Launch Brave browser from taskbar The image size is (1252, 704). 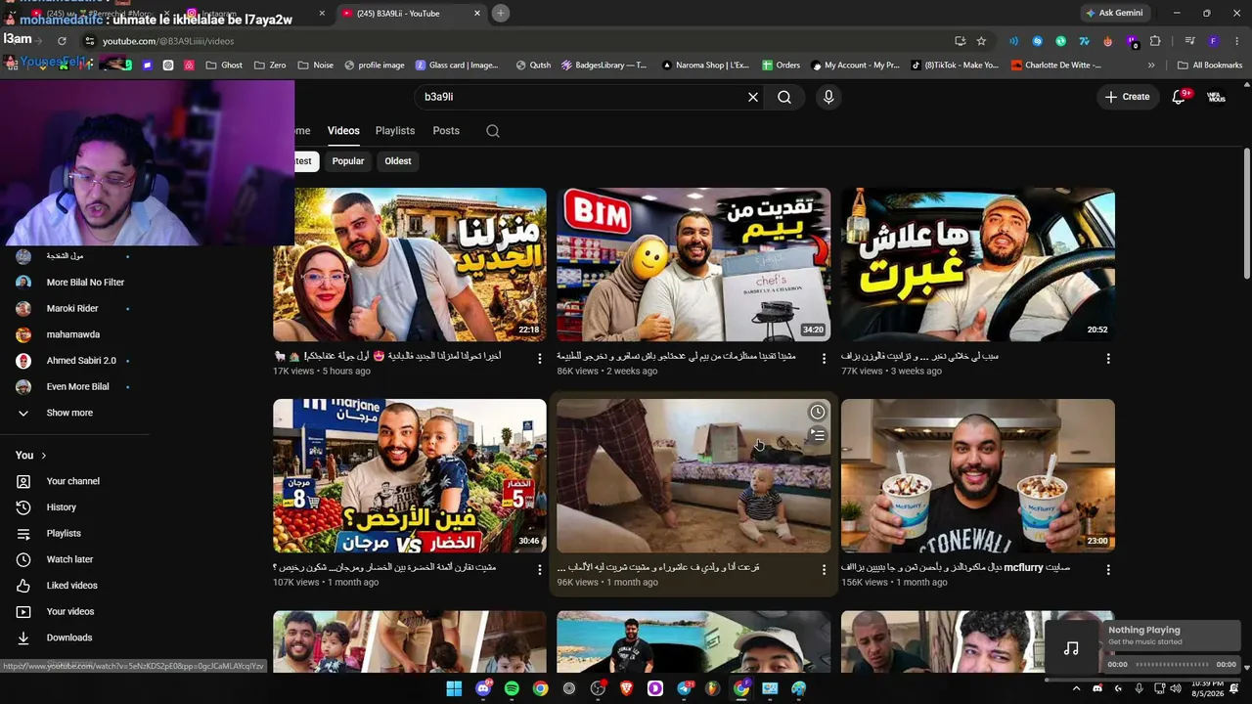[626, 688]
